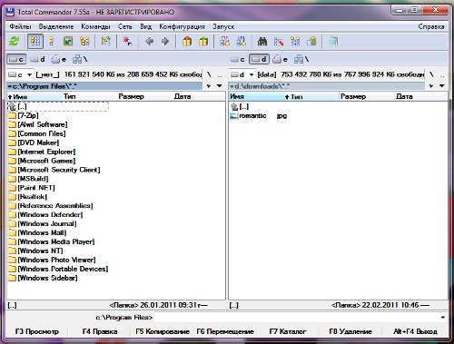
Task: Go forward with right arrow icon
Action: click(165, 41)
